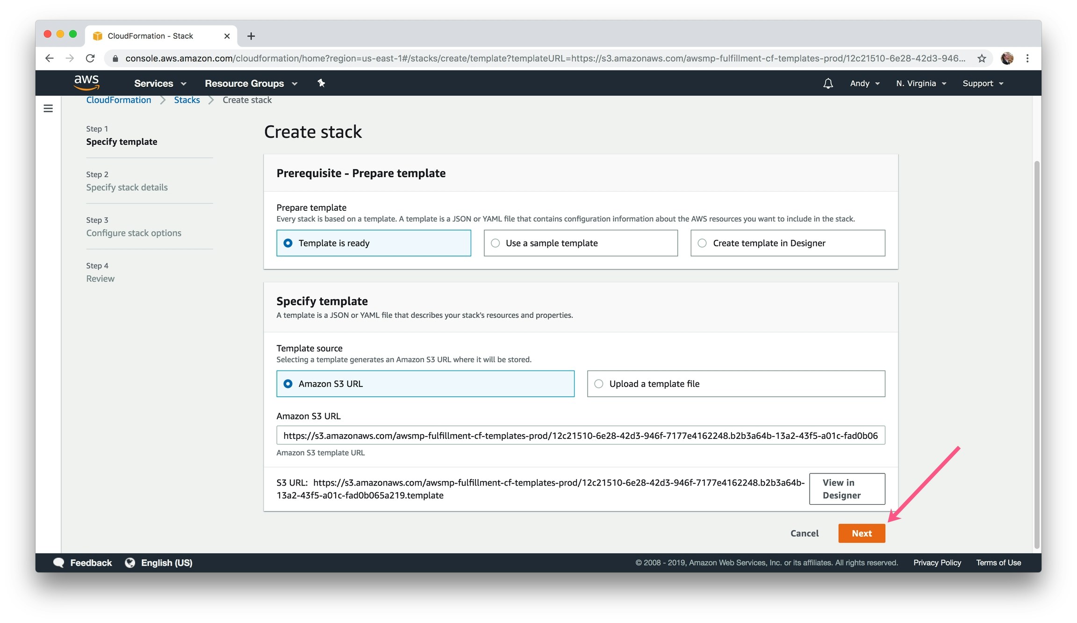This screenshot has height=623, width=1077.
Task: Select Step 1 Specify template
Action: point(122,136)
